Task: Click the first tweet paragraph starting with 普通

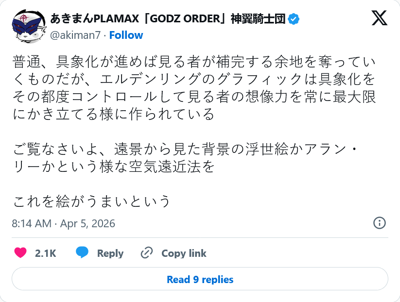Action: click(x=194, y=88)
